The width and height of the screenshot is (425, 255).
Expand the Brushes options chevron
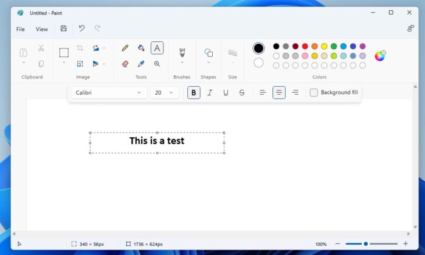(x=182, y=63)
